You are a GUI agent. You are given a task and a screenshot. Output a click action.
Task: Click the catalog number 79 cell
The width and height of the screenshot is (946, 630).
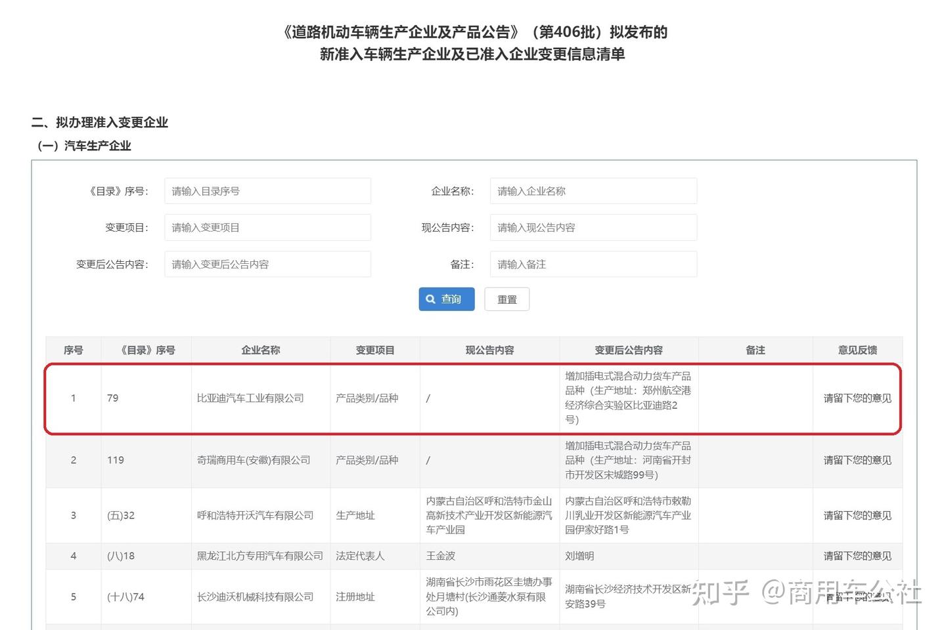[x=146, y=398]
